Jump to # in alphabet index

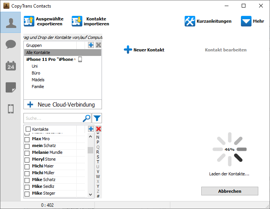pos(98,196)
